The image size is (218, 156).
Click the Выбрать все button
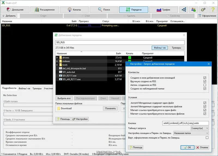pyautogui.click(x=64, y=98)
